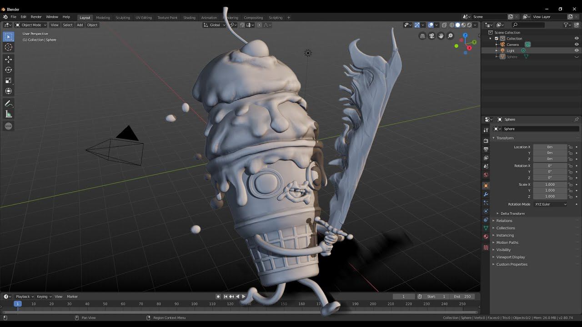Toggle lock for Location X

click(x=570, y=147)
